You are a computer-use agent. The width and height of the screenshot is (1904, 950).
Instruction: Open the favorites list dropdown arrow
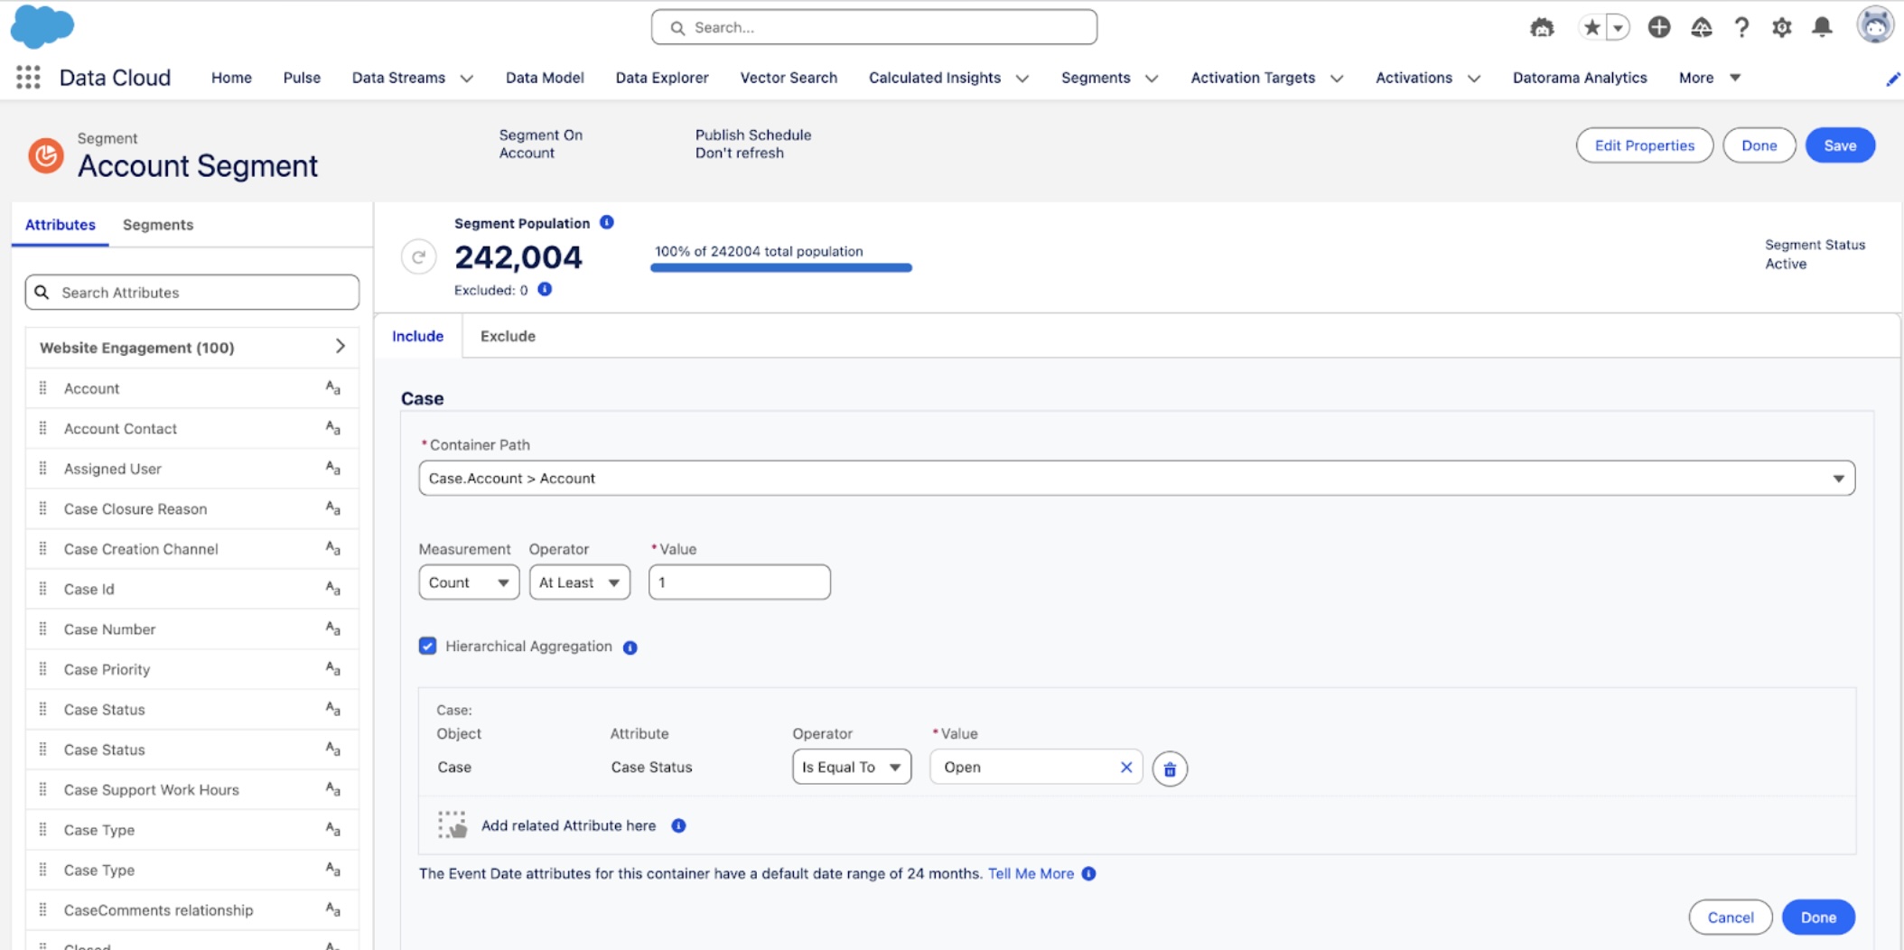1618,28
